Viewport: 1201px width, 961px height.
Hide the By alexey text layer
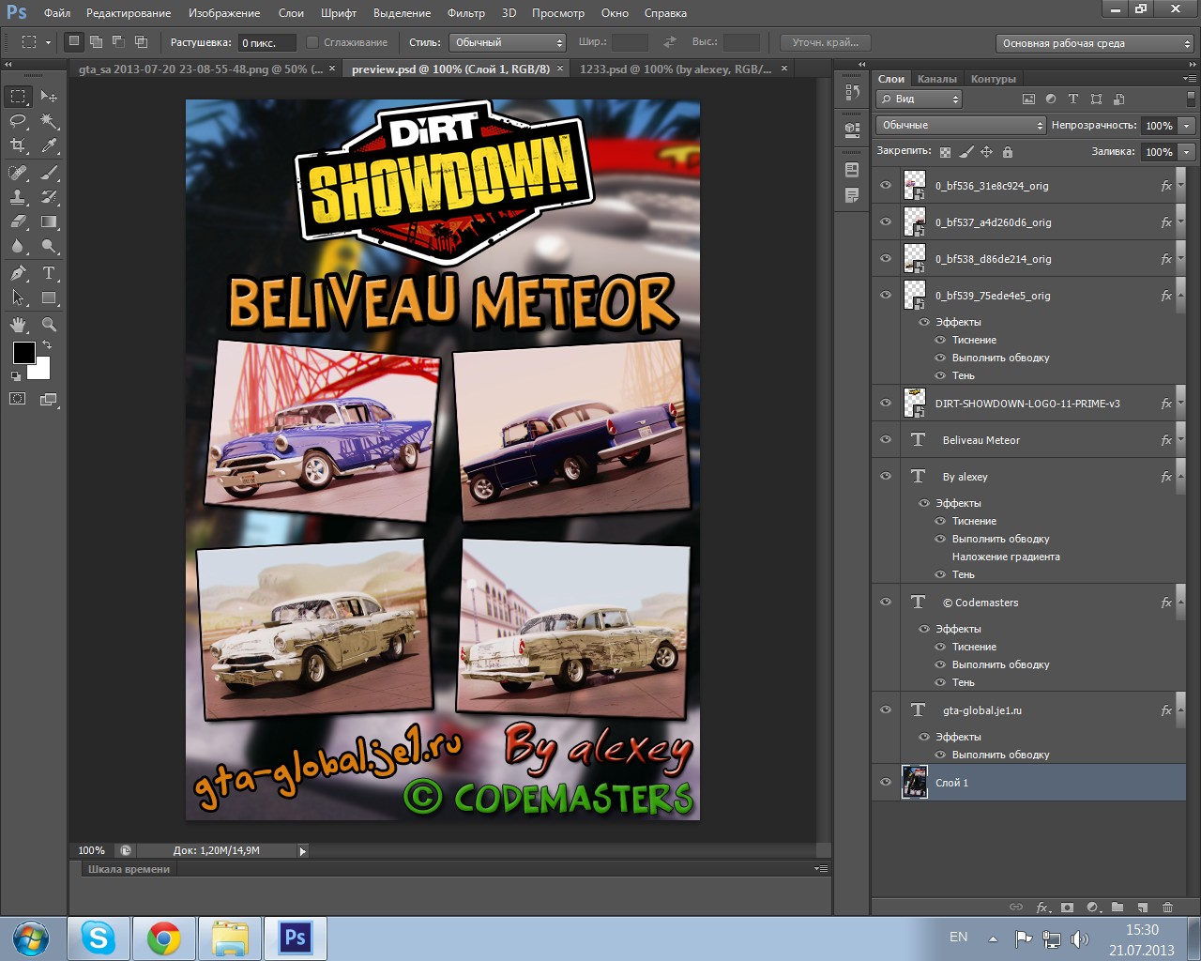886,477
